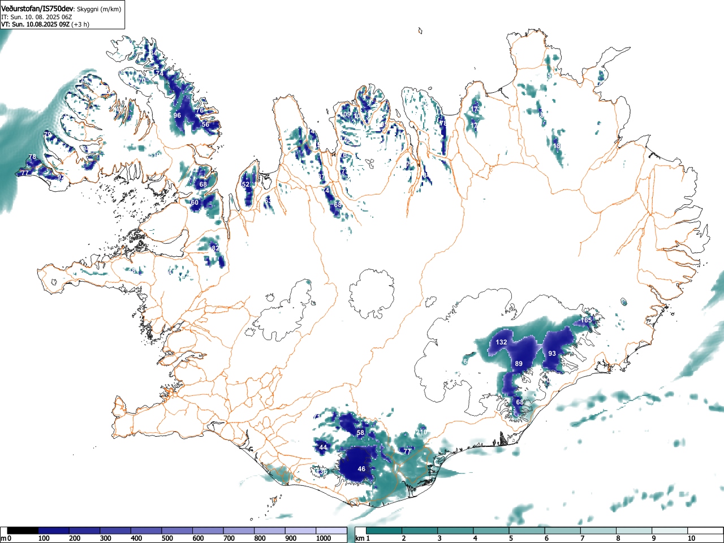Click the 52 visibility value on the map
Image resolution: width=724 pixels, height=543 pixels.
click(x=245, y=184)
